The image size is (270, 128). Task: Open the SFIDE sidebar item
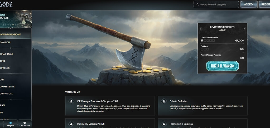[2, 112]
